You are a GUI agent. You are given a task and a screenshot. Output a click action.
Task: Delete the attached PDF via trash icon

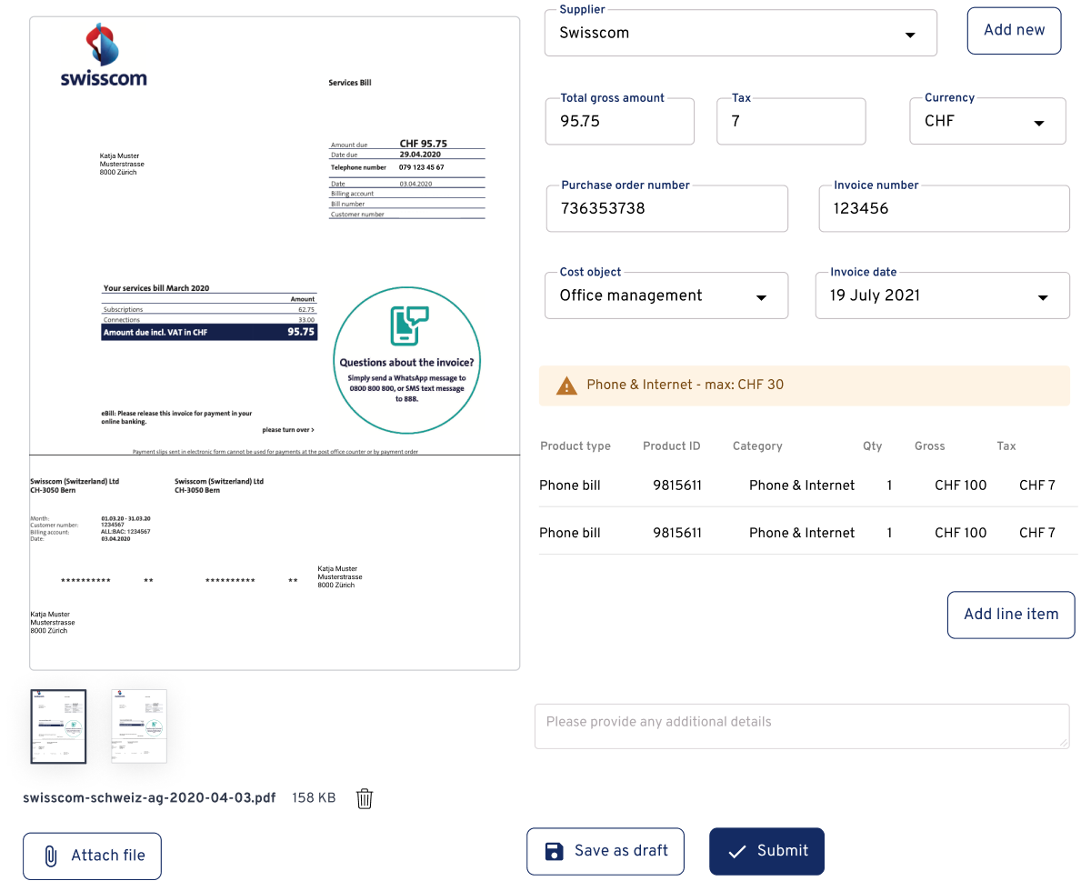click(365, 798)
